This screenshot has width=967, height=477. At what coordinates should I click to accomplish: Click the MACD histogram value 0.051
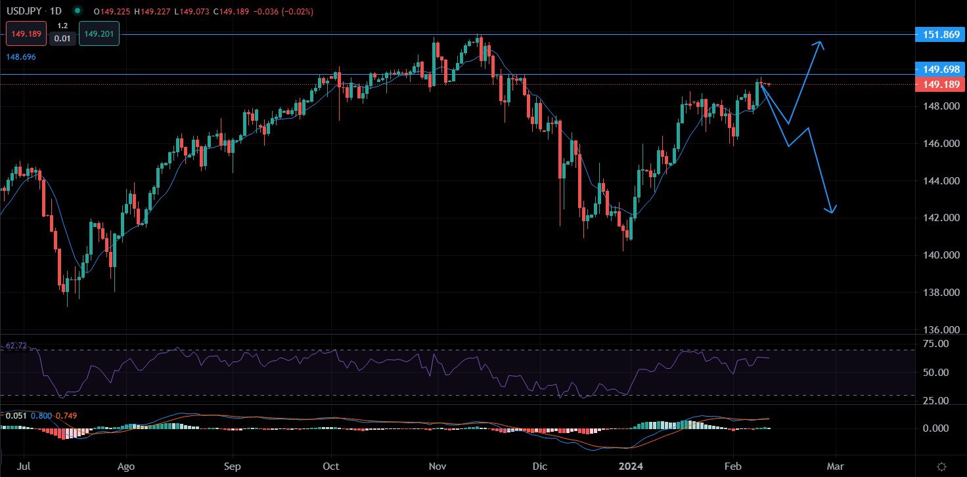[14, 415]
